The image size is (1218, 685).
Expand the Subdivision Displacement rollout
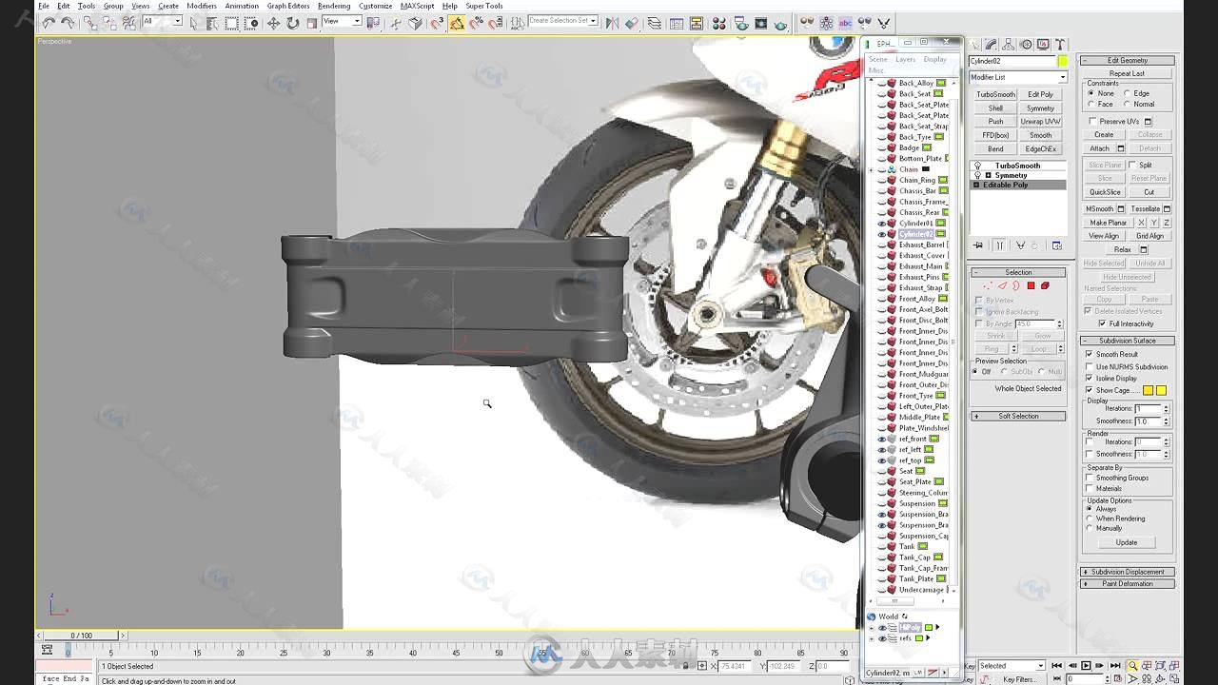click(1128, 572)
